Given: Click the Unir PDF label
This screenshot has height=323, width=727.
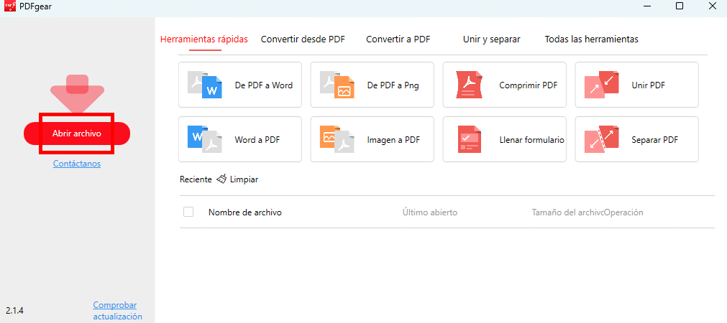Looking at the screenshot, I should 648,85.
